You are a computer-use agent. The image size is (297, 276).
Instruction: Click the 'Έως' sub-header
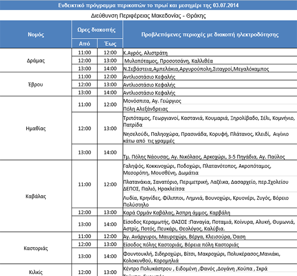tap(110, 44)
